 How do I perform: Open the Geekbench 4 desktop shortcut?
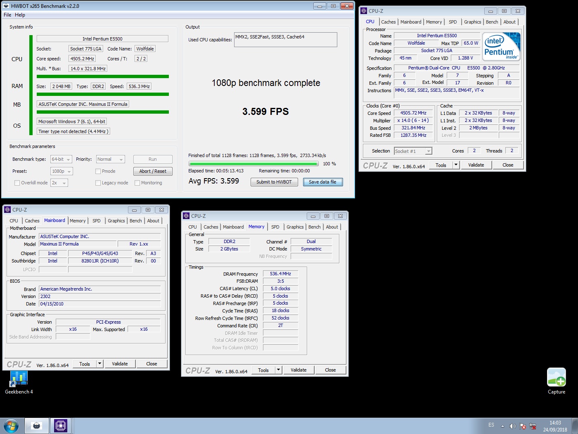pyautogui.click(x=19, y=382)
